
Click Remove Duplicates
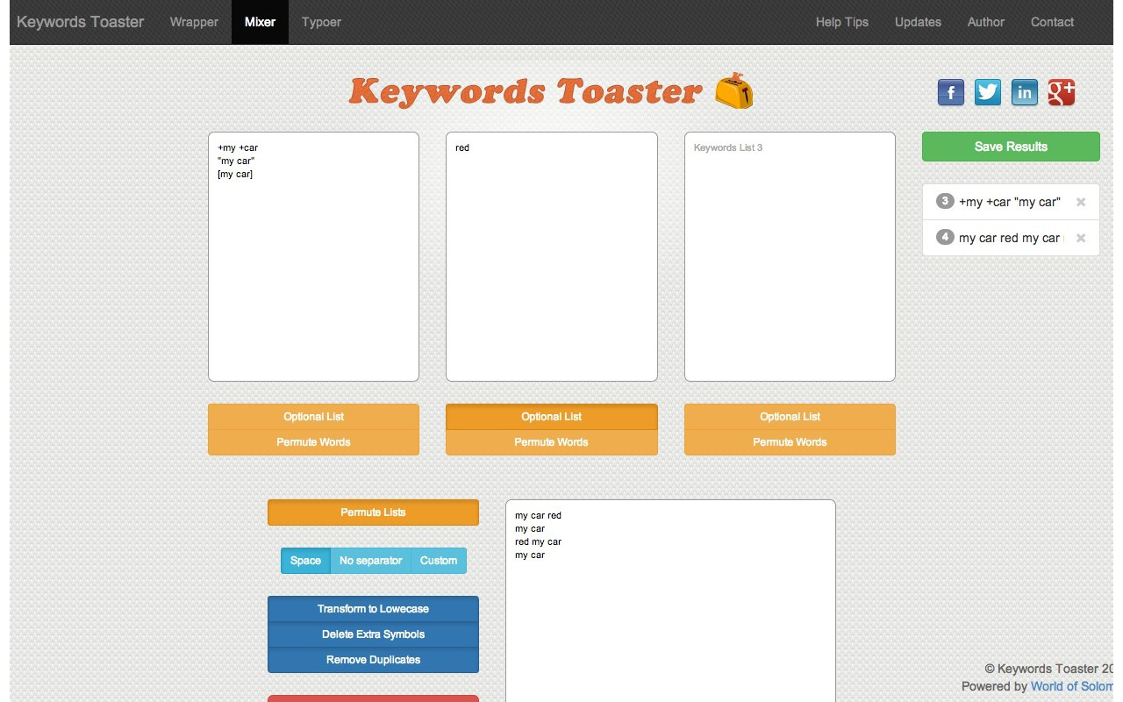[x=372, y=659]
